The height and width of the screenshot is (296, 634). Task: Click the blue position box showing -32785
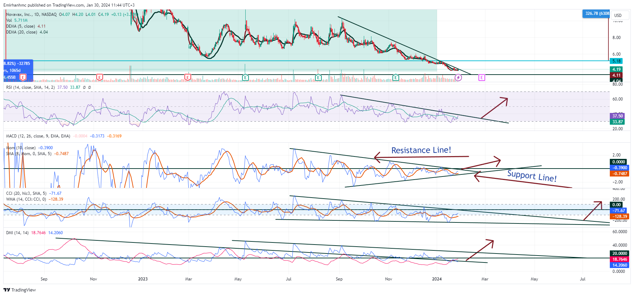(x=18, y=70)
